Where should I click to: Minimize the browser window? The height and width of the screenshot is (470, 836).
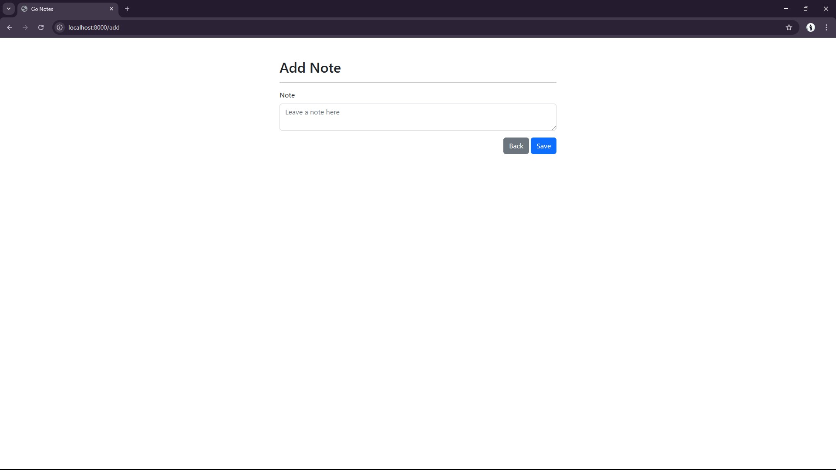786,9
